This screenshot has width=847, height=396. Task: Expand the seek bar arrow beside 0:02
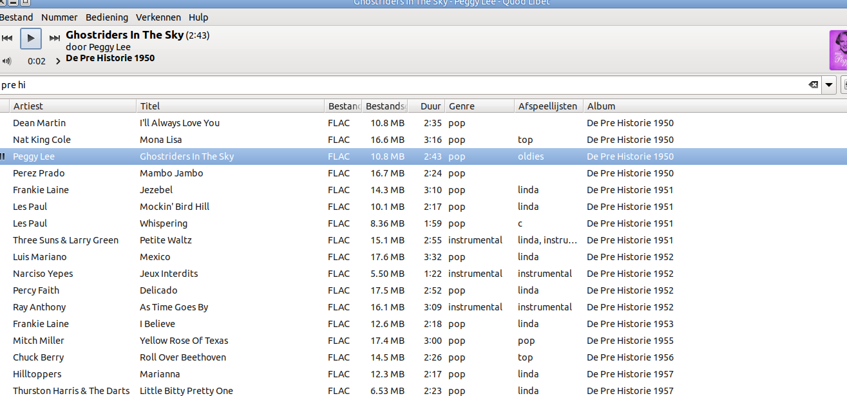(58, 62)
